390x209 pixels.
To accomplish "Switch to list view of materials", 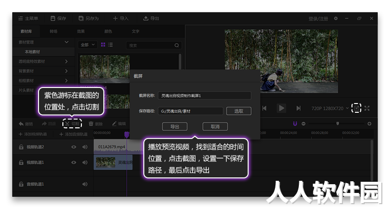I will pos(111,45).
